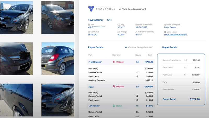Image resolution: width=209 pixels, height=118 pixels.
Task: Open the www.tractable.ai/oUidP link
Action: pos(176,34)
